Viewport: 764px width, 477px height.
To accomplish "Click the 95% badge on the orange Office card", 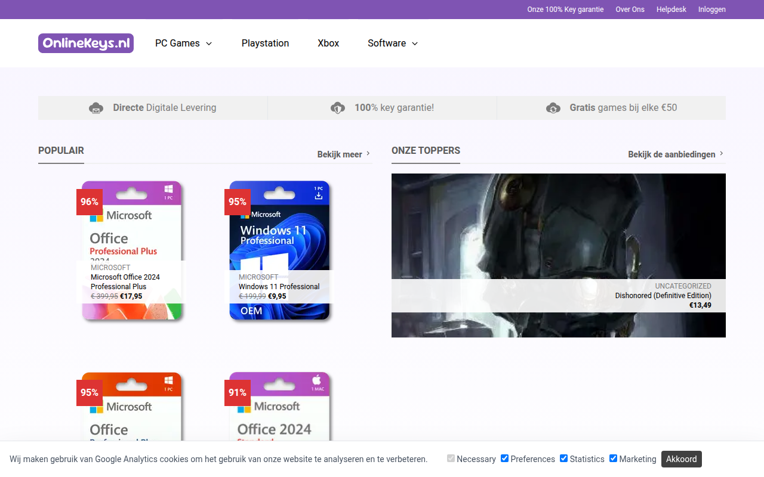I will 90,392.
